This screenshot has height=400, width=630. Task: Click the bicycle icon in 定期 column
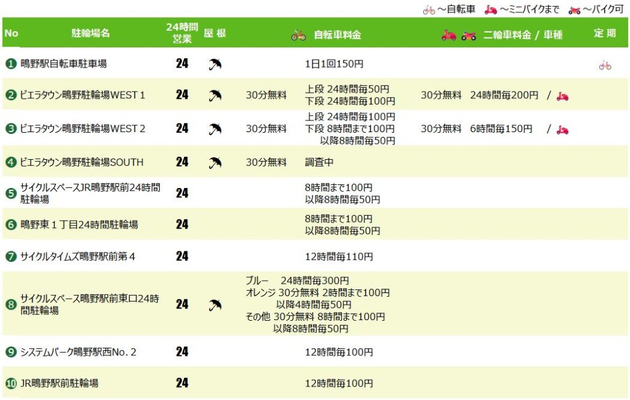(605, 65)
